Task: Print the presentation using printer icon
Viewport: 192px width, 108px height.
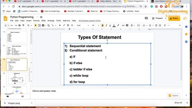Action: click(19, 25)
